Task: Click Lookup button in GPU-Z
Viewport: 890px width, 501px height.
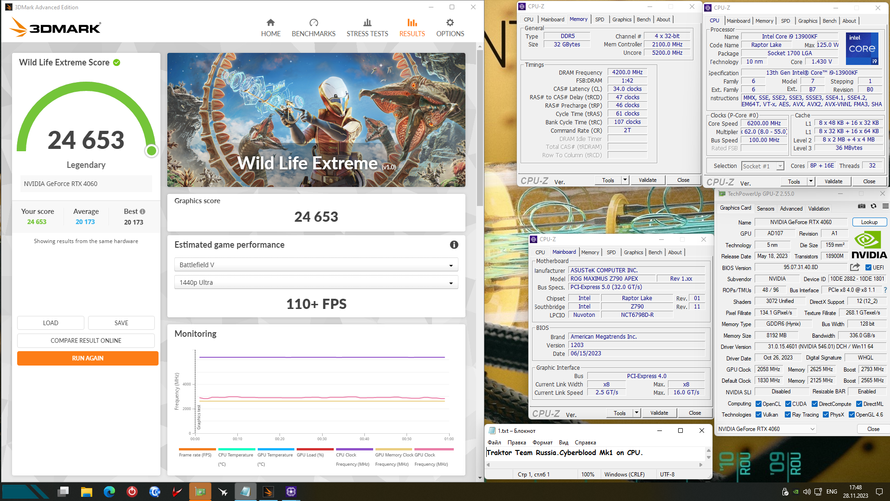Action: click(x=869, y=222)
